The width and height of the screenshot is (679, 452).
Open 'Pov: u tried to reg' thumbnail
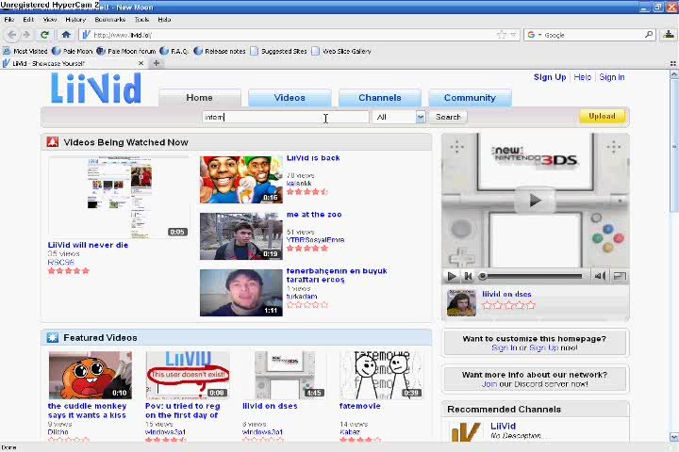click(188, 375)
